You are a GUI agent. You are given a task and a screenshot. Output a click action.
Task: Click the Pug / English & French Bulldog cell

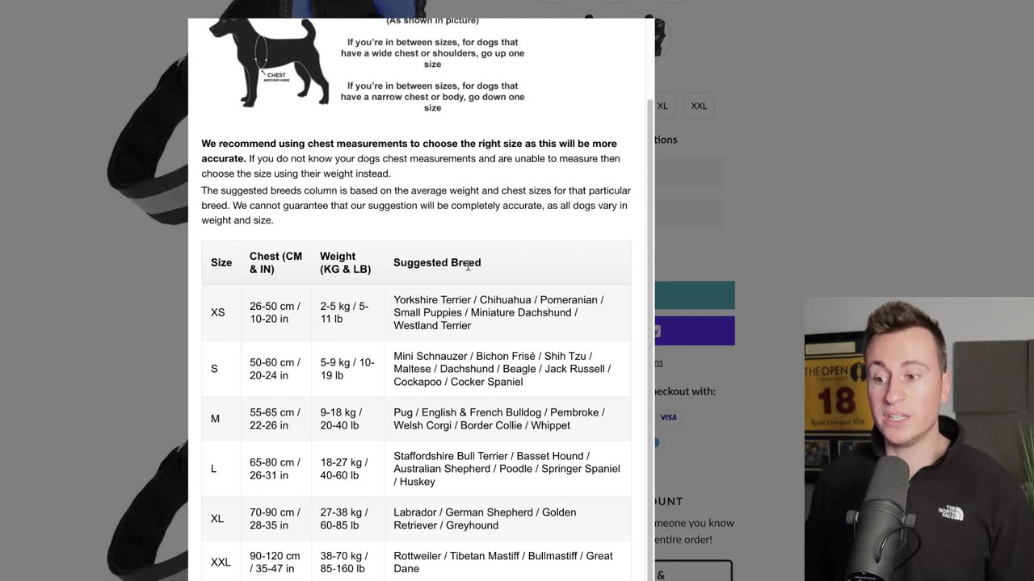click(x=507, y=419)
